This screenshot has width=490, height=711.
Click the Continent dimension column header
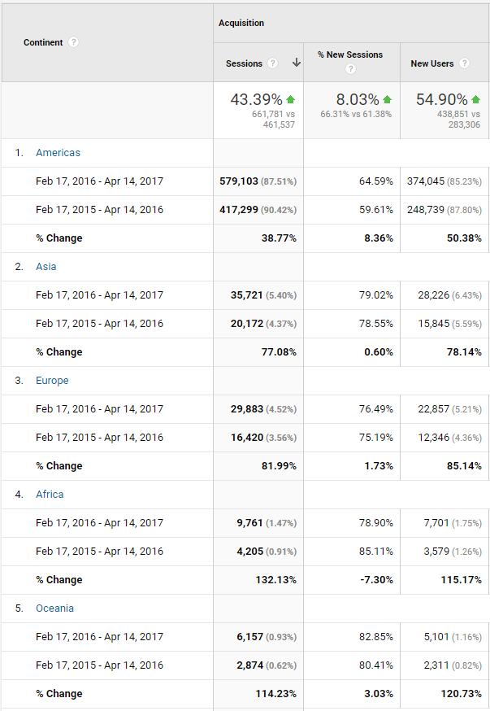(x=43, y=42)
